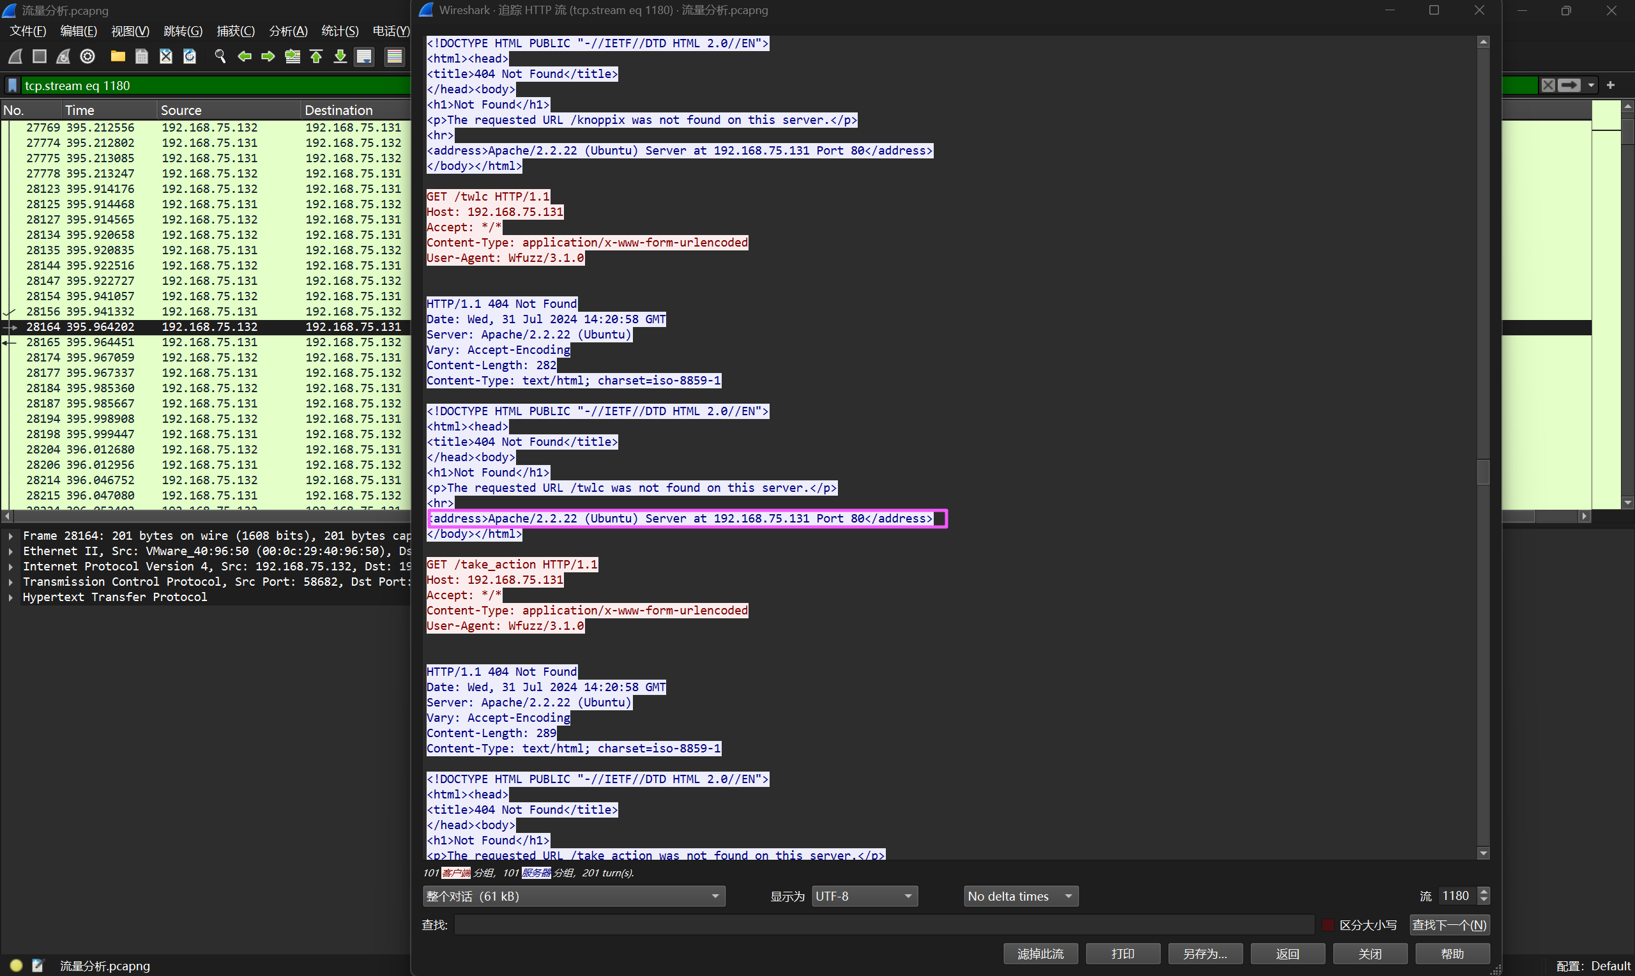The width and height of the screenshot is (1635, 976).
Task: Open capture options gear icon
Action: tap(87, 57)
